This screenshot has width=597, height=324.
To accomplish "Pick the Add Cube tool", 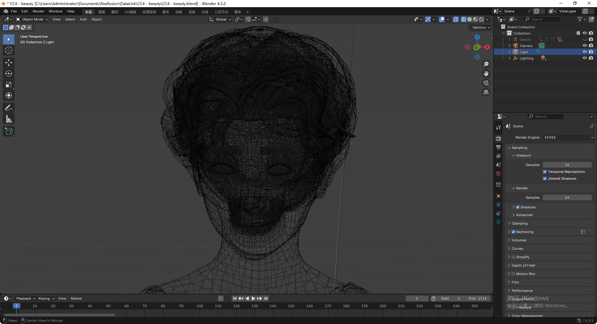I will (x=9, y=132).
